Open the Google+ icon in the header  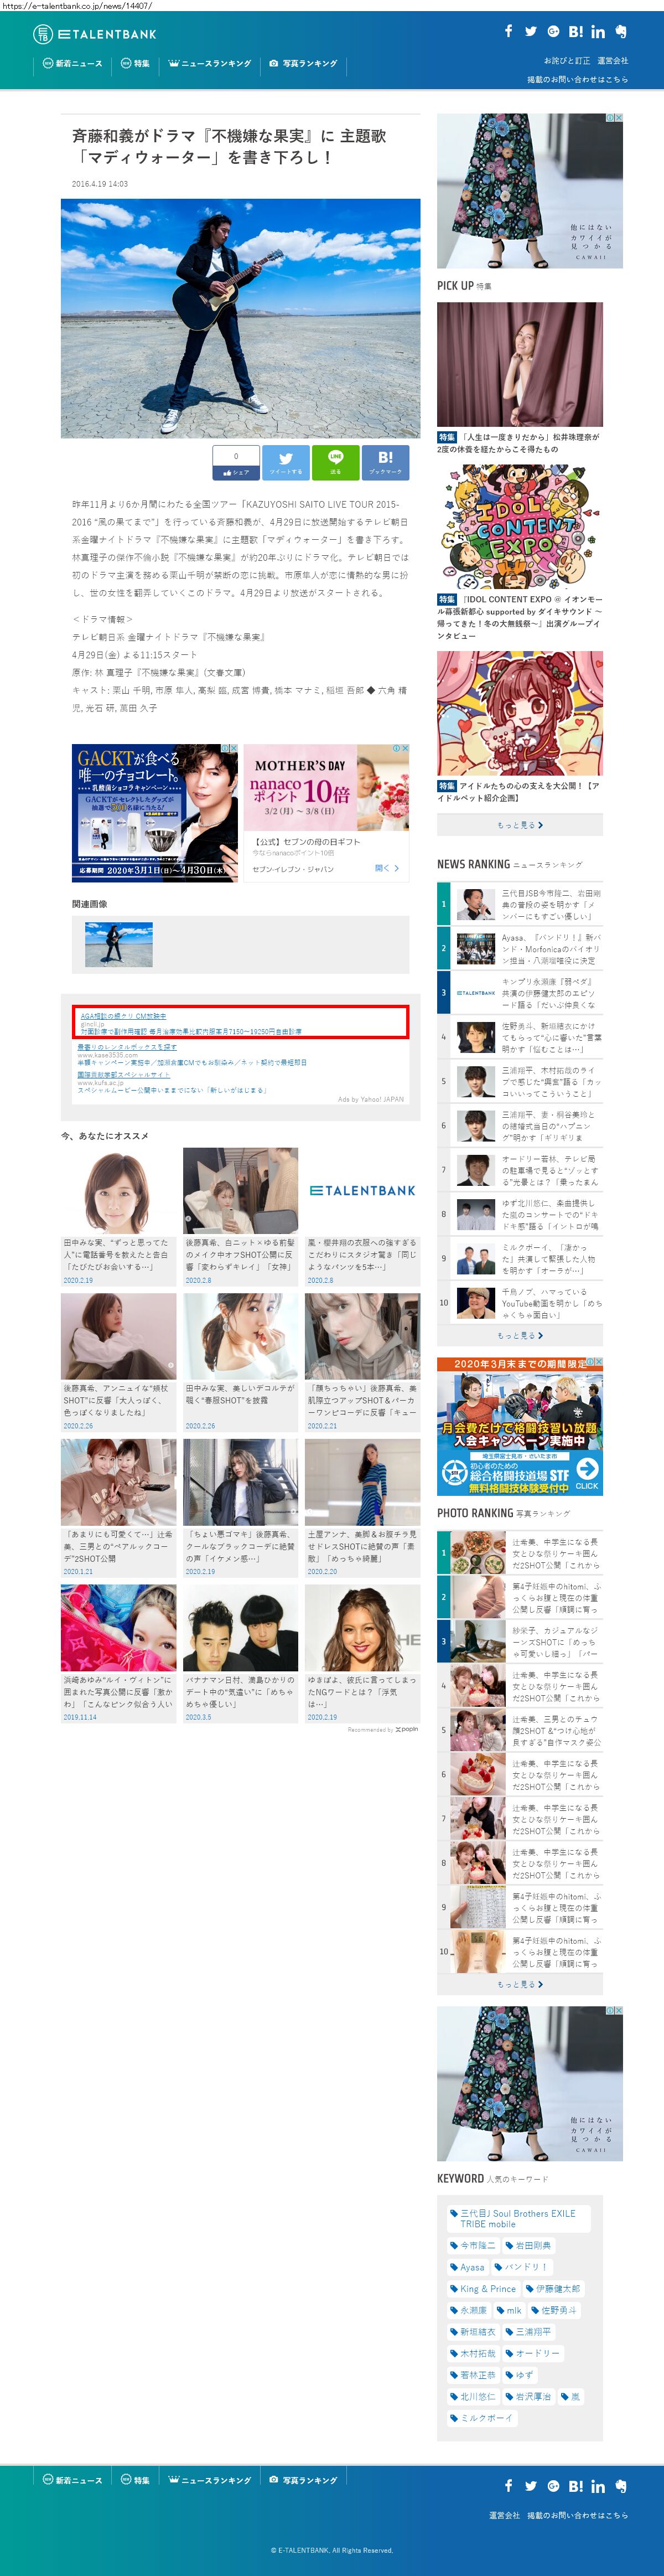pos(553,32)
